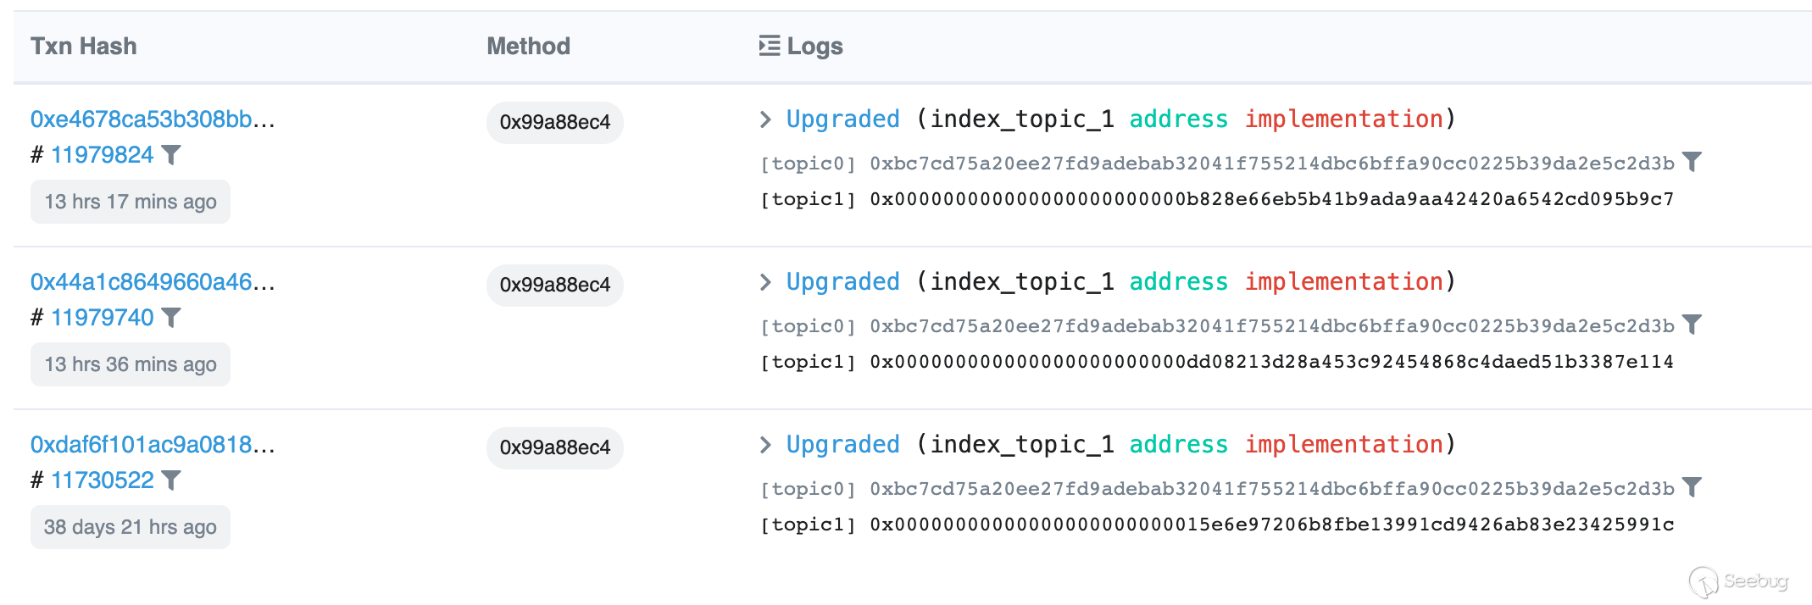Filter by topic0 in third log row

point(1692,487)
